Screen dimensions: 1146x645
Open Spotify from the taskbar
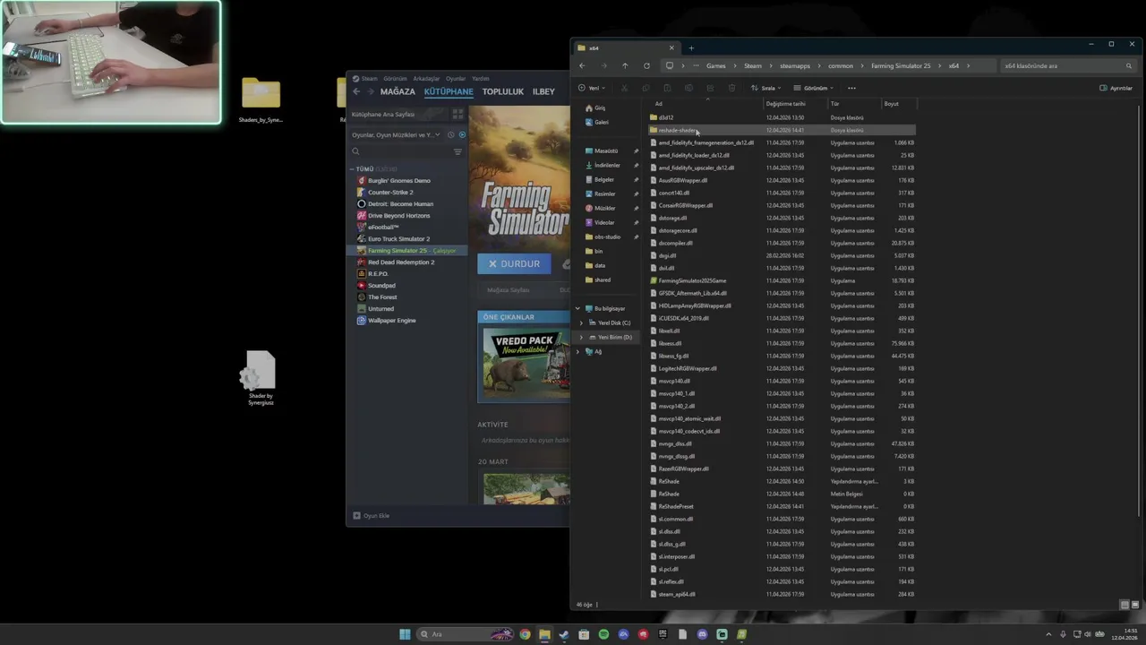603,634
